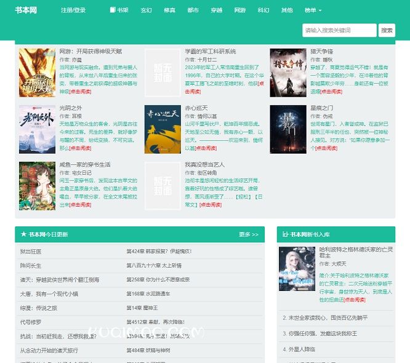Open chapter 第4512章 奉献，再次降临
410x363 pixels.
tap(156, 322)
